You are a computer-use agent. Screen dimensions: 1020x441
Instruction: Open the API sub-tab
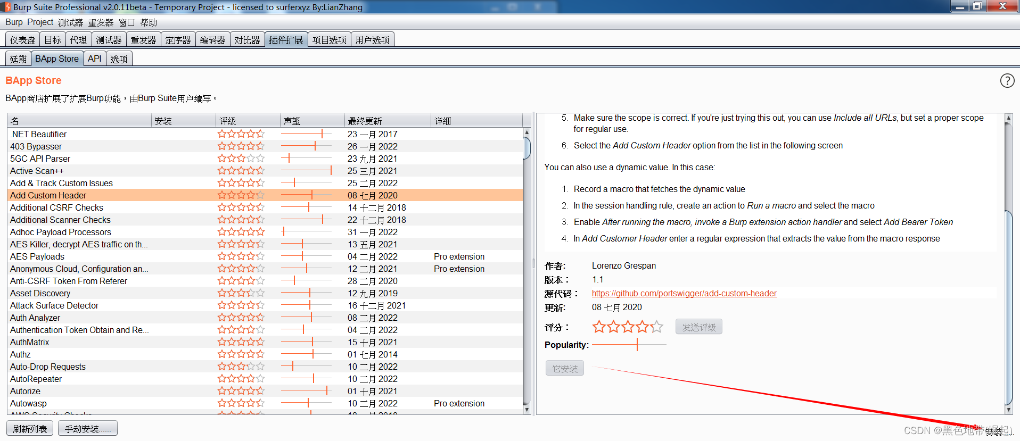click(x=94, y=59)
